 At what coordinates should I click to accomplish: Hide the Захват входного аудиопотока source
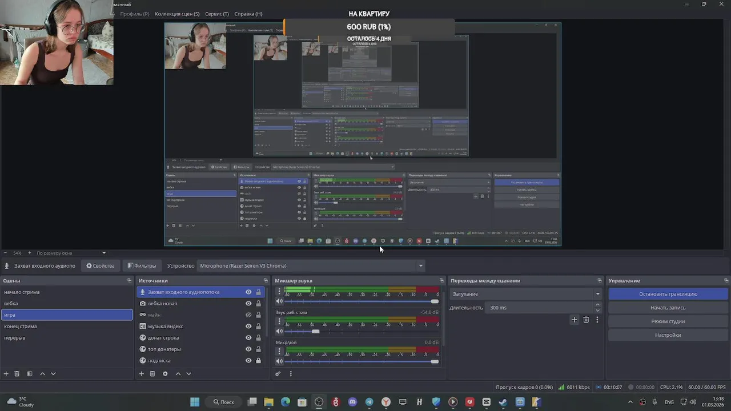pos(248,292)
